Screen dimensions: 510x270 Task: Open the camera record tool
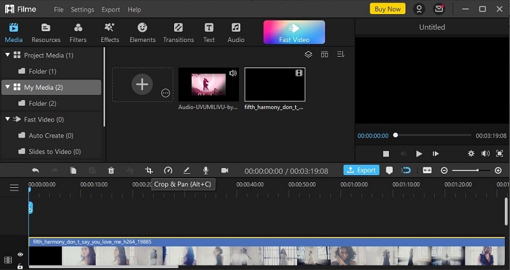[x=224, y=170]
